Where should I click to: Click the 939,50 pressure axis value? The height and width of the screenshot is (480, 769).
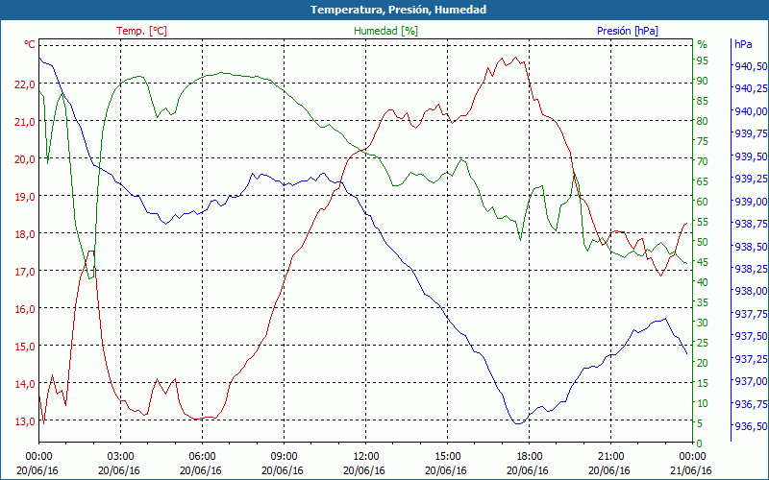[752, 156]
